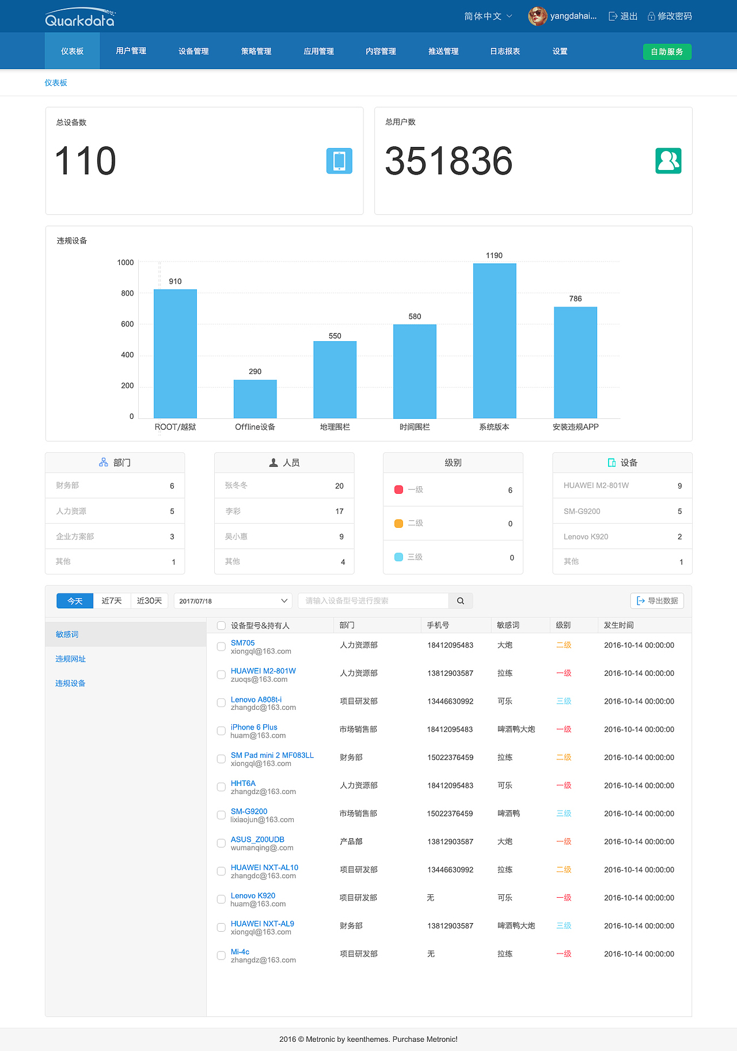Open the 简体中文 language dropdown
Screen dimensions: 737x1051
pos(488,16)
